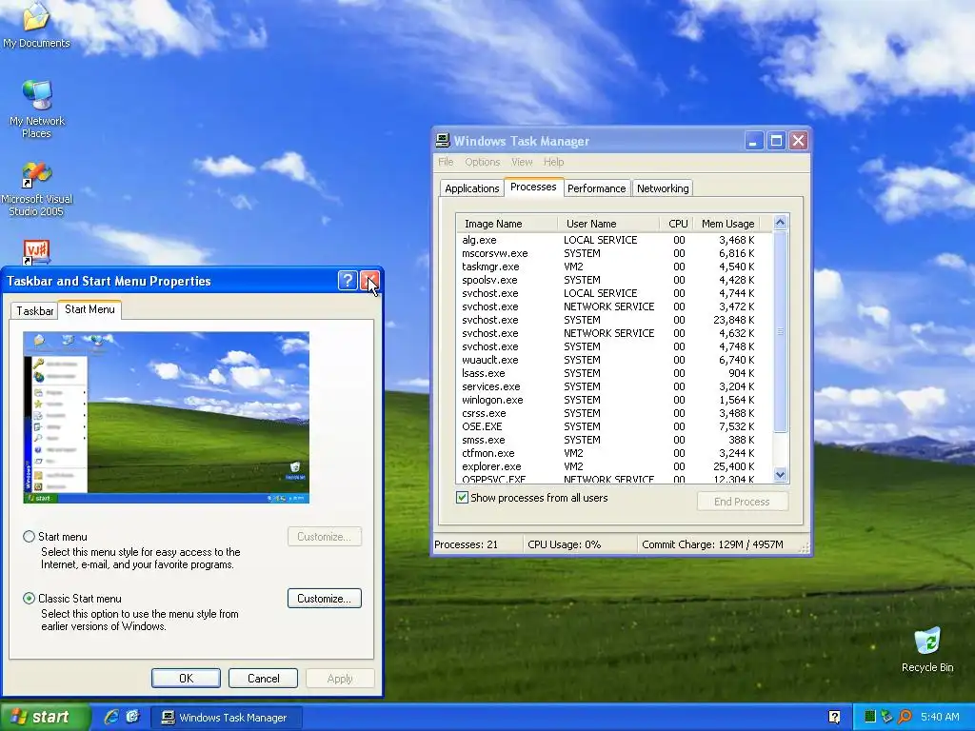Click the OK button in Properties dialog
Screen dimensions: 975x731
pyautogui.click(x=186, y=678)
